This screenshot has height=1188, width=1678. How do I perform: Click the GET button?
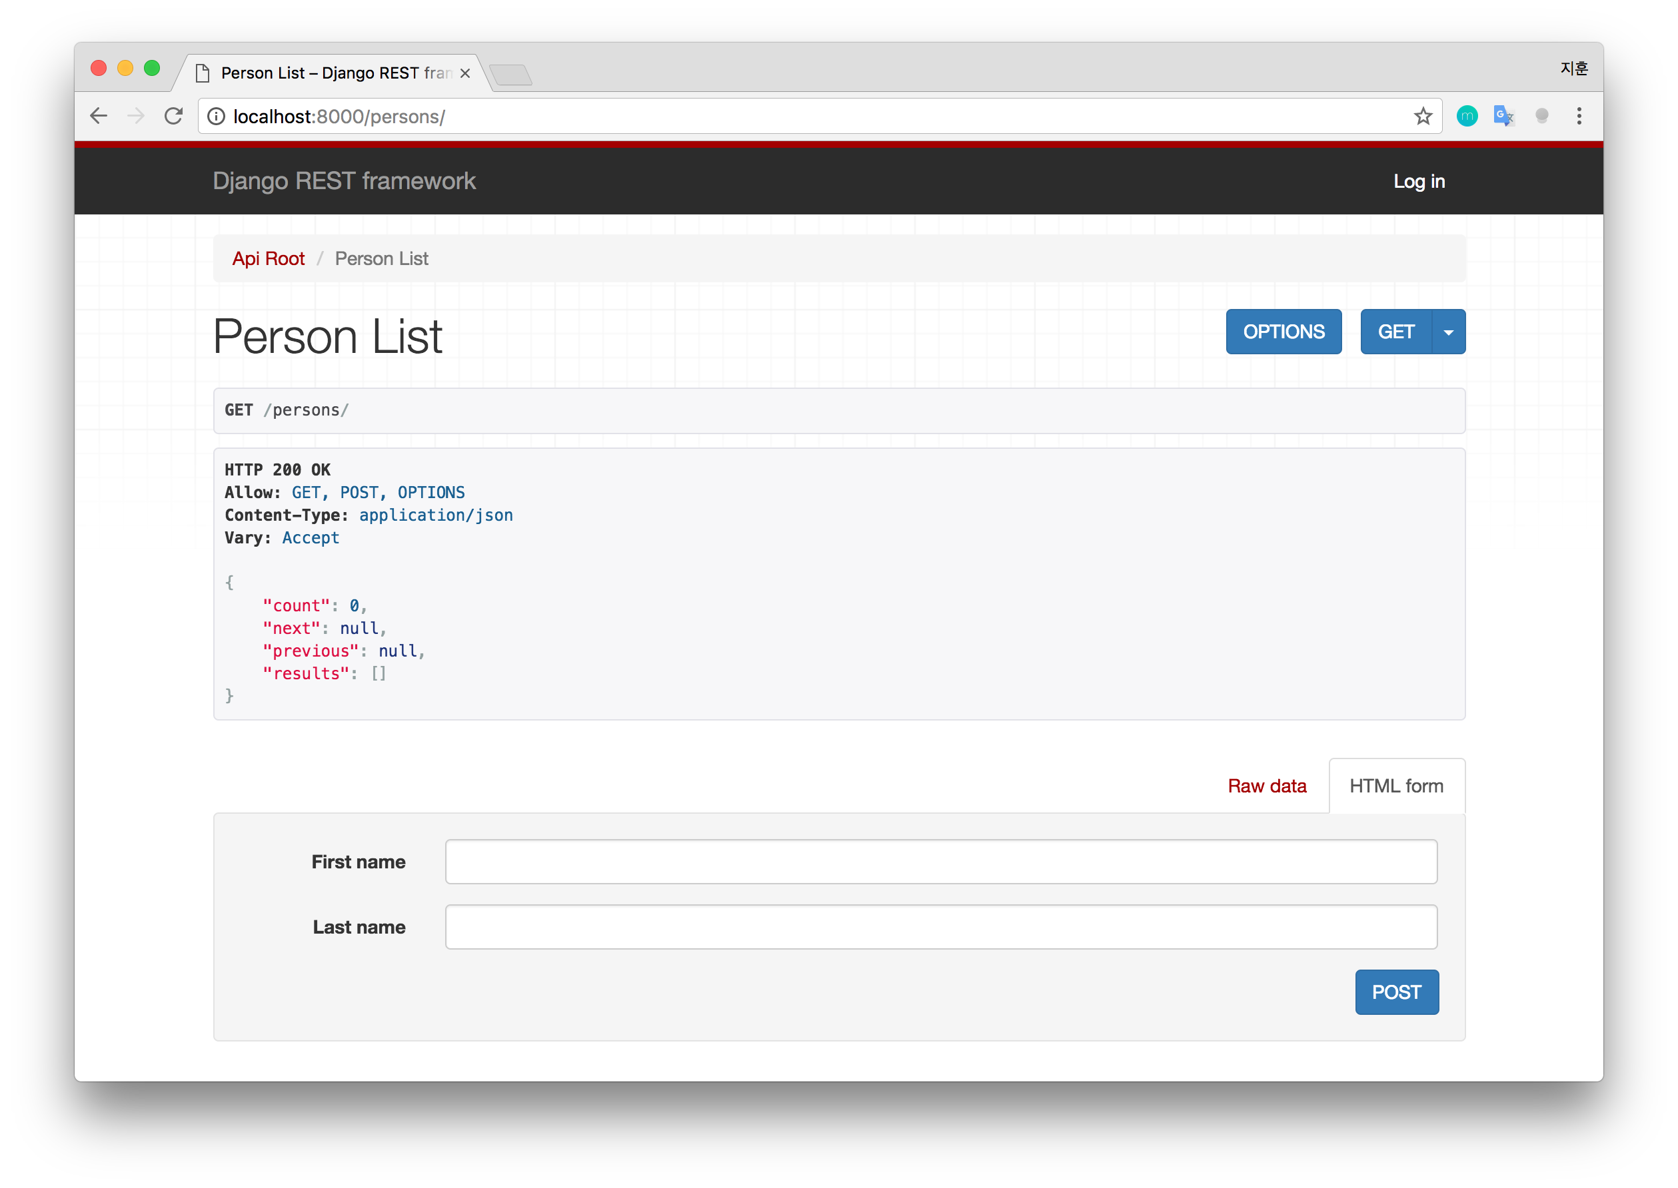(1395, 332)
